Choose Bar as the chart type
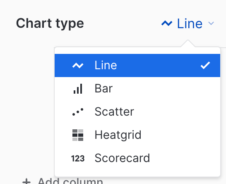 pyautogui.click(x=137, y=88)
